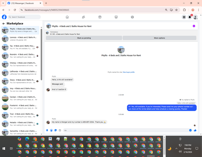Open the emoji picker in message box

tap(190, 130)
